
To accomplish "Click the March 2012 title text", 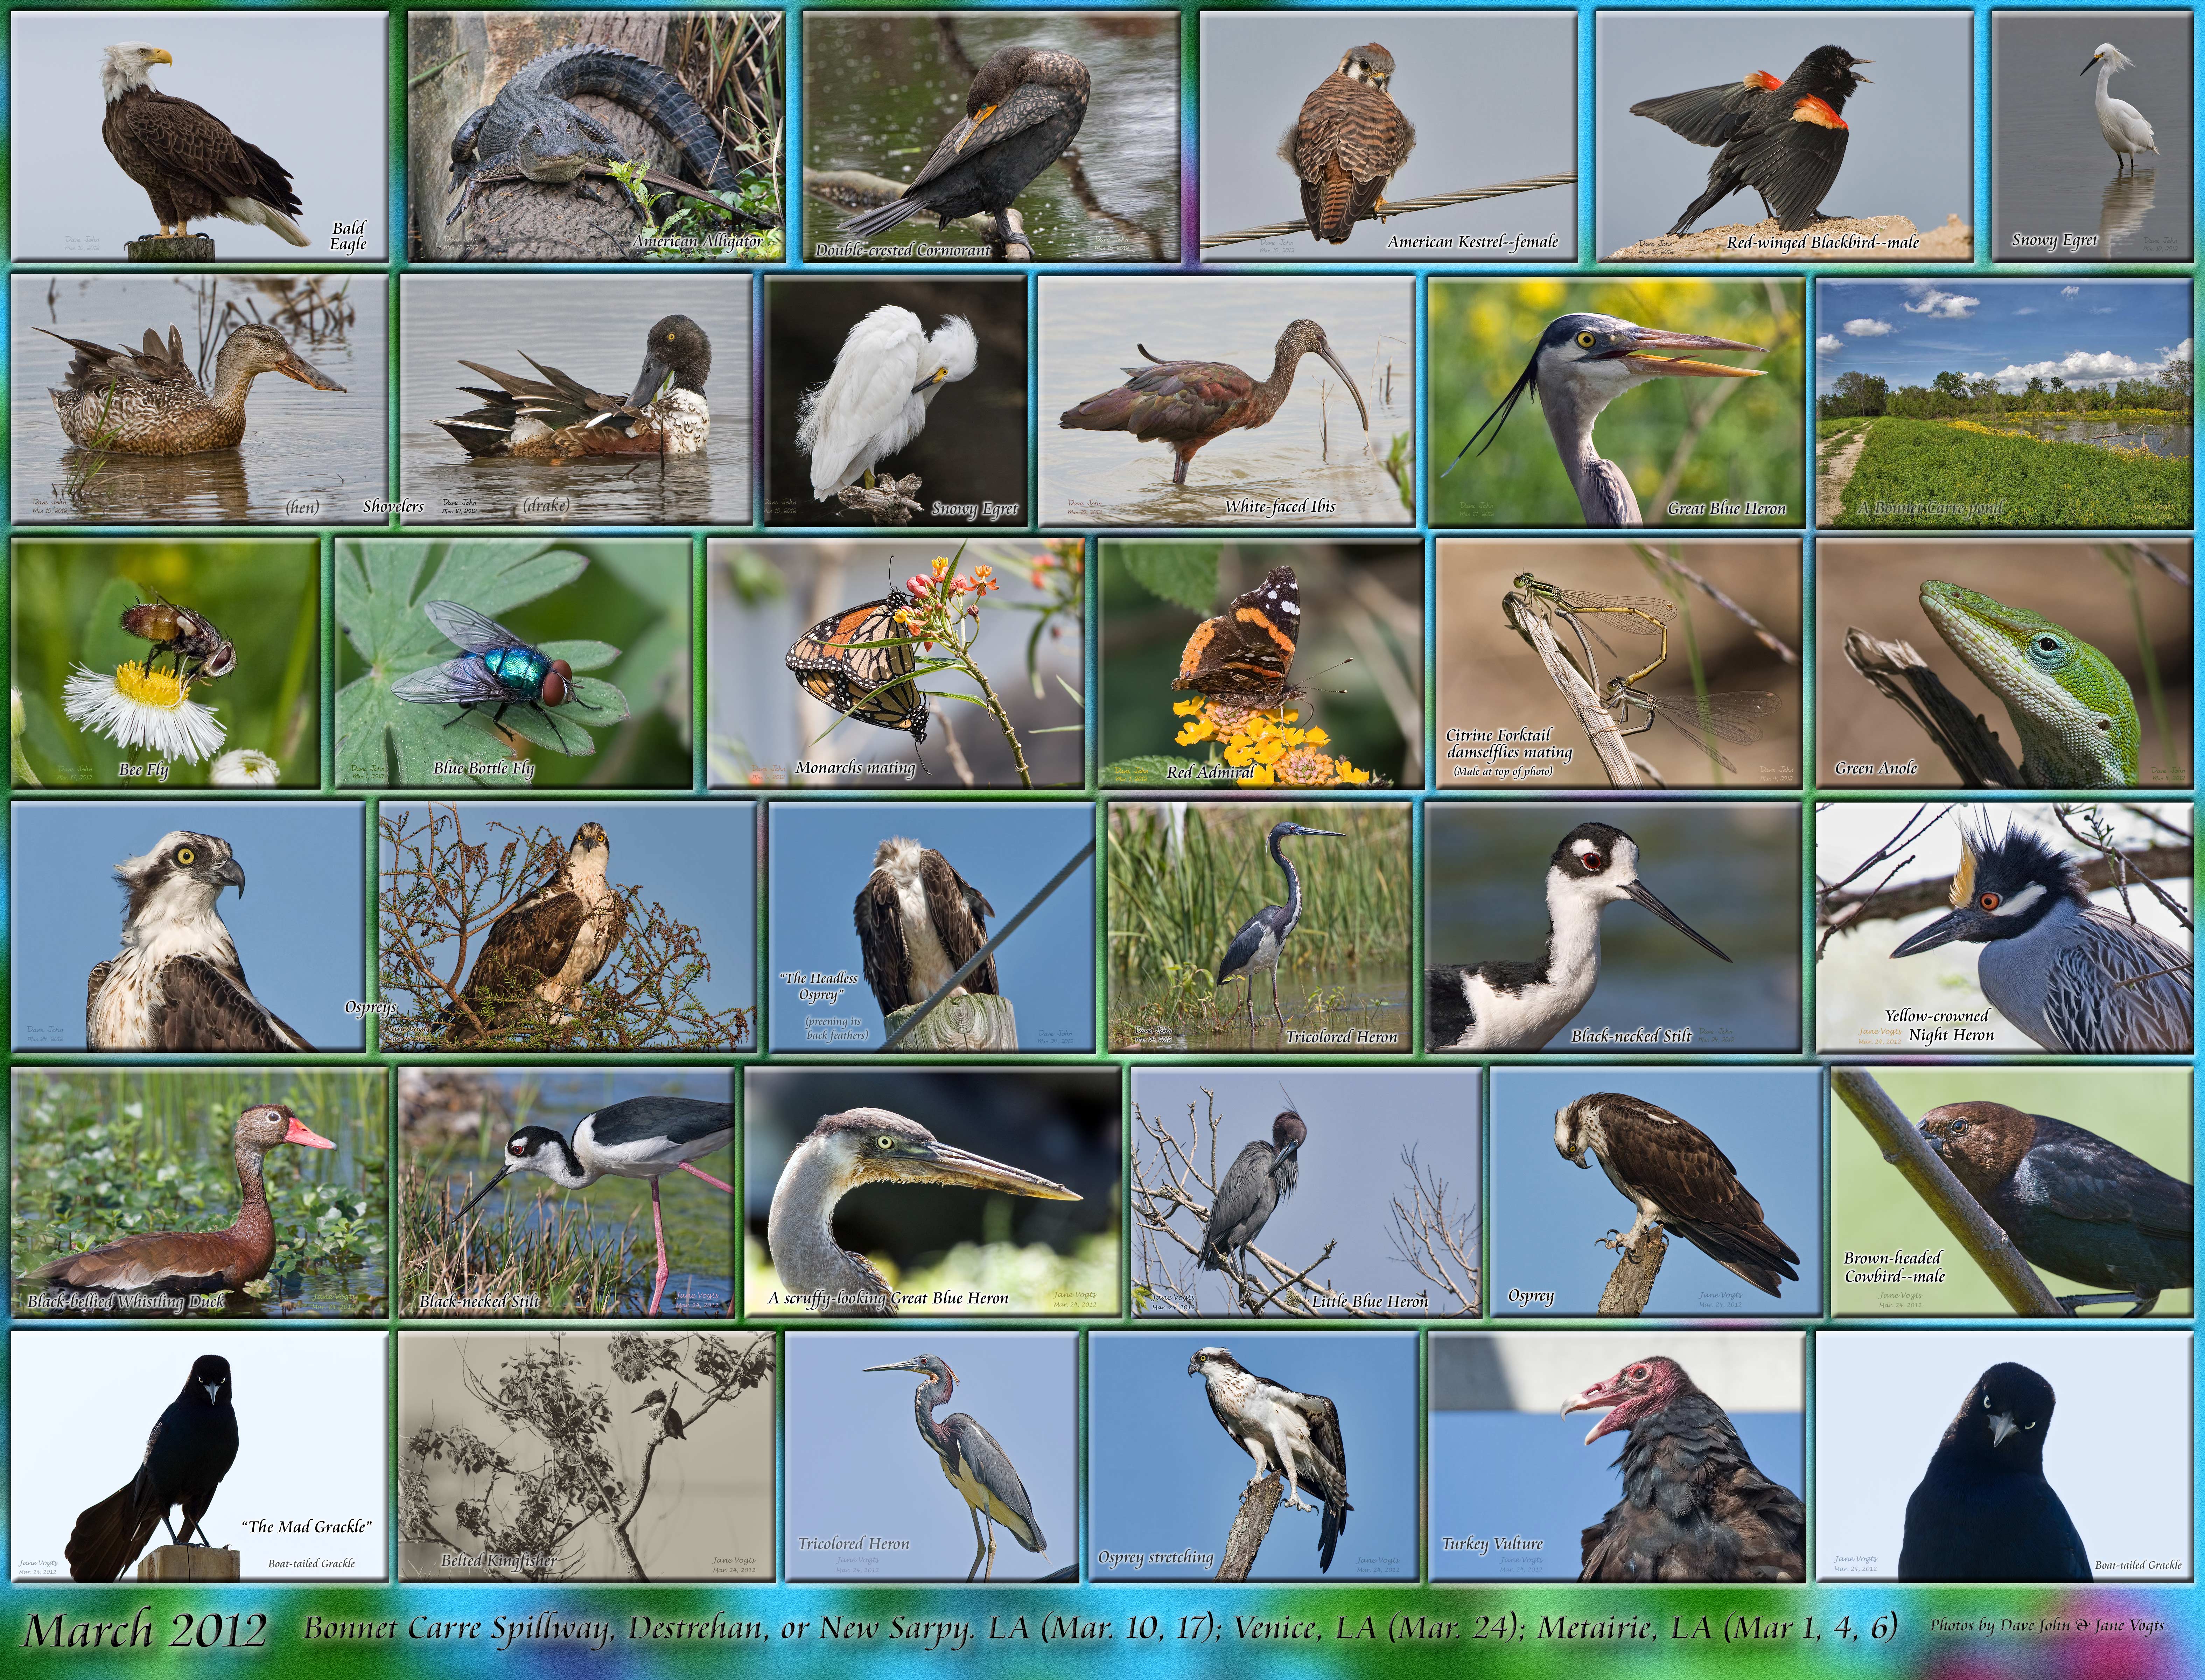I will tap(145, 1630).
